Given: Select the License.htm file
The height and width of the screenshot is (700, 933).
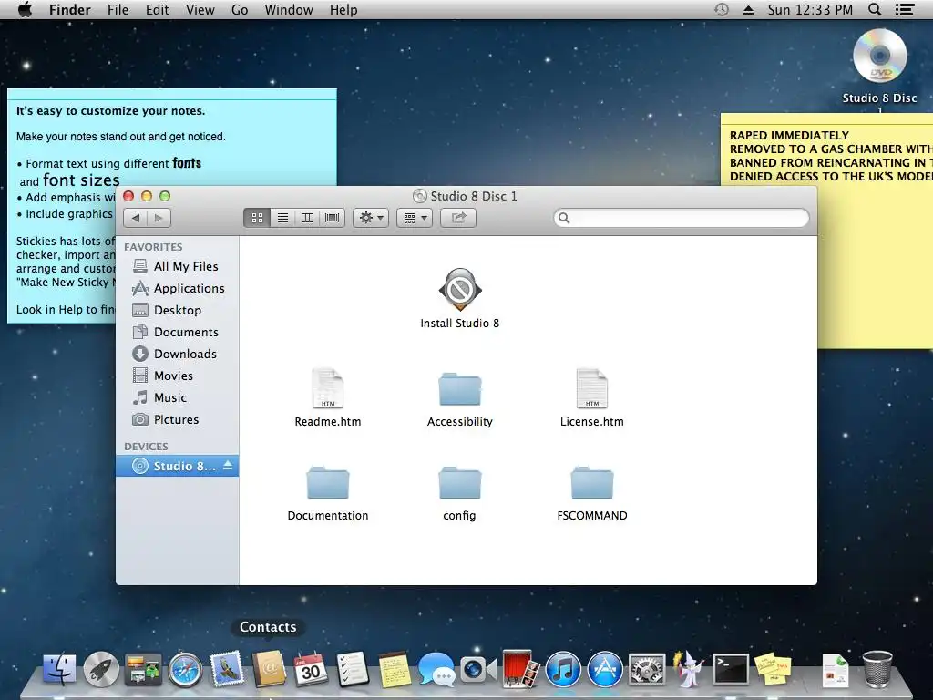Looking at the screenshot, I should (592, 388).
